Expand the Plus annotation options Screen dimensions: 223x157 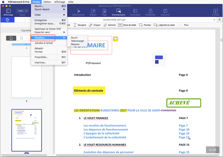click(186, 25)
